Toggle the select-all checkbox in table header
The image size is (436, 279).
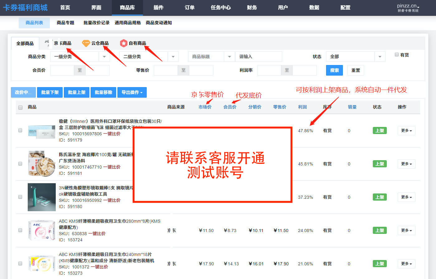(21, 107)
